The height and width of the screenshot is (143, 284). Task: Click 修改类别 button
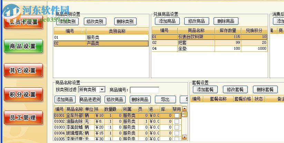[95, 21]
